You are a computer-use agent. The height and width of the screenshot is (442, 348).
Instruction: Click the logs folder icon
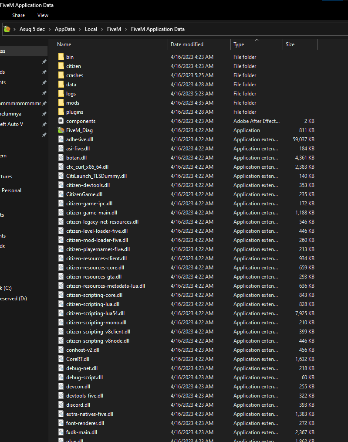tap(61, 94)
